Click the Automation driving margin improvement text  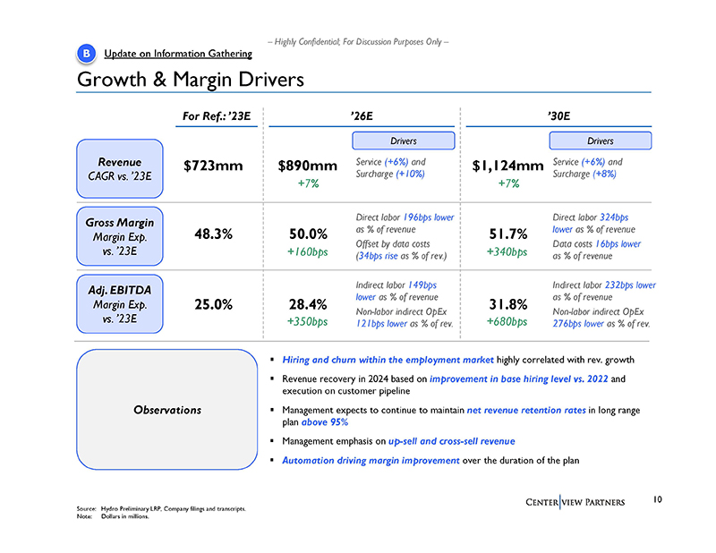370,461
